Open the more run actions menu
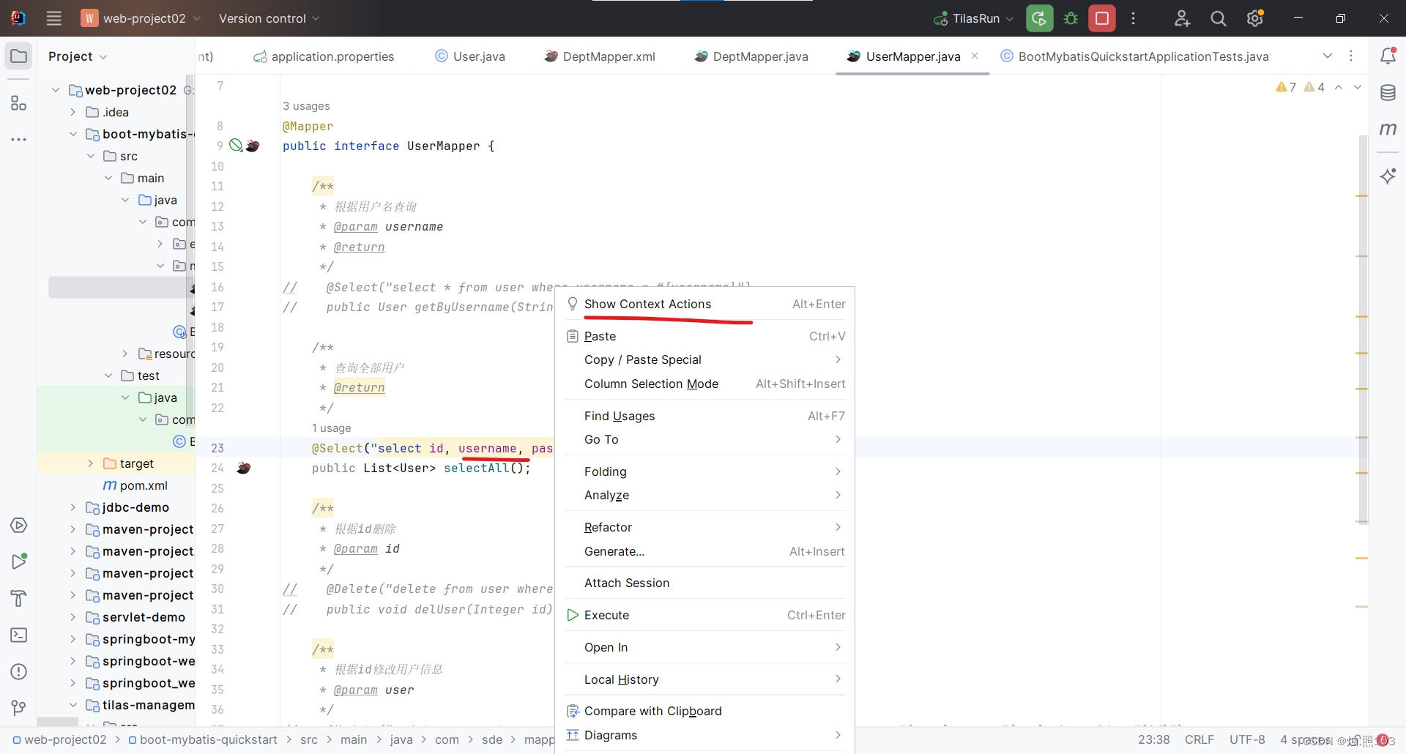 tap(1133, 18)
